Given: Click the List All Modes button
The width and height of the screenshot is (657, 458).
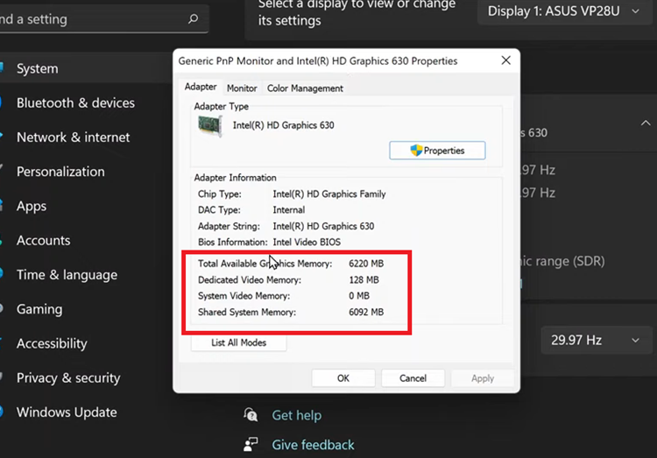Looking at the screenshot, I should (x=238, y=342).
